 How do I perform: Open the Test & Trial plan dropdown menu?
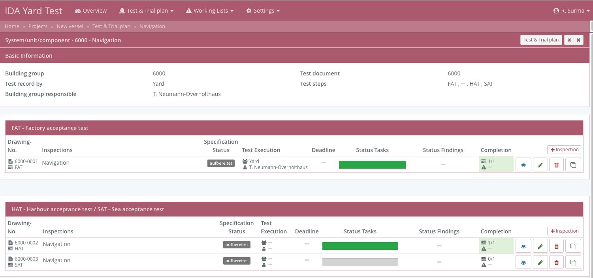146,11
